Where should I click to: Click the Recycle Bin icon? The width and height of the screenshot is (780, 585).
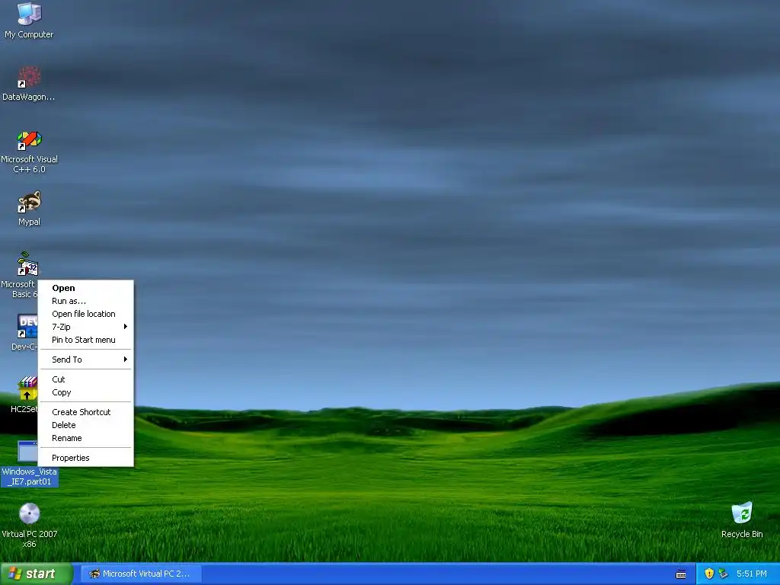tap(742, 513)
